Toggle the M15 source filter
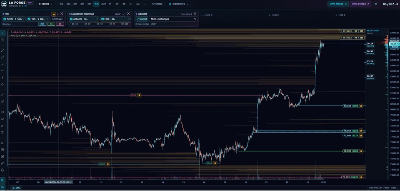 click(42, 24)
